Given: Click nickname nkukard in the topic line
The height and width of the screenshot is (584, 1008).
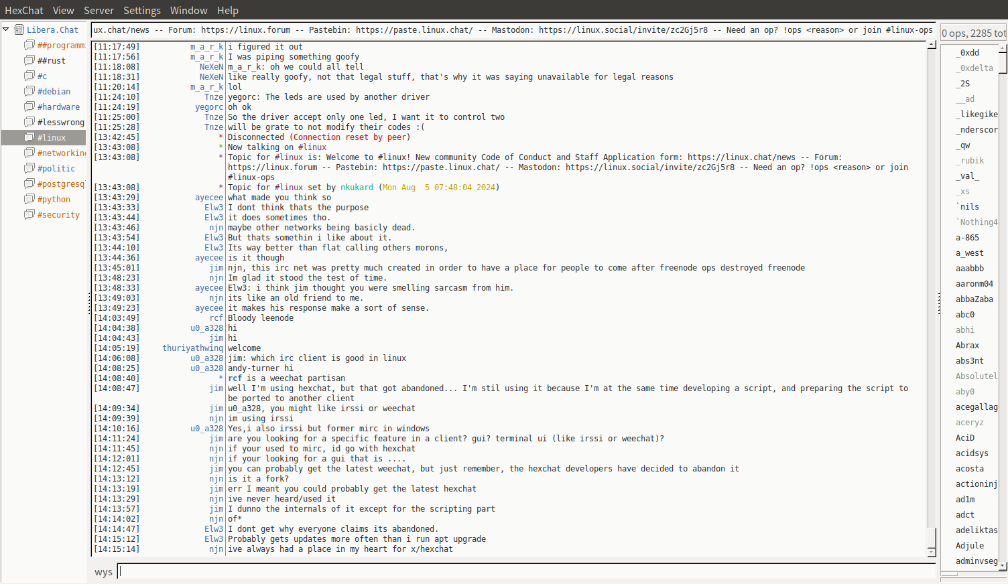Looking at the screenshot, I should 357,188.
